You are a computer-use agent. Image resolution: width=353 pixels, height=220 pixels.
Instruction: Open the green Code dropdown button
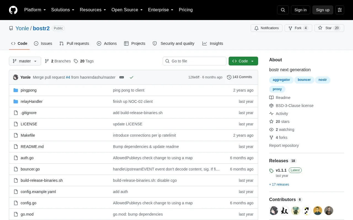[x=243, y=61]
